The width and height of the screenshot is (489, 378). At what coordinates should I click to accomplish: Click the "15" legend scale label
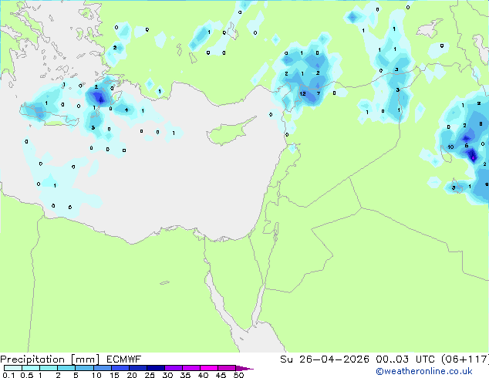(114, 375)
